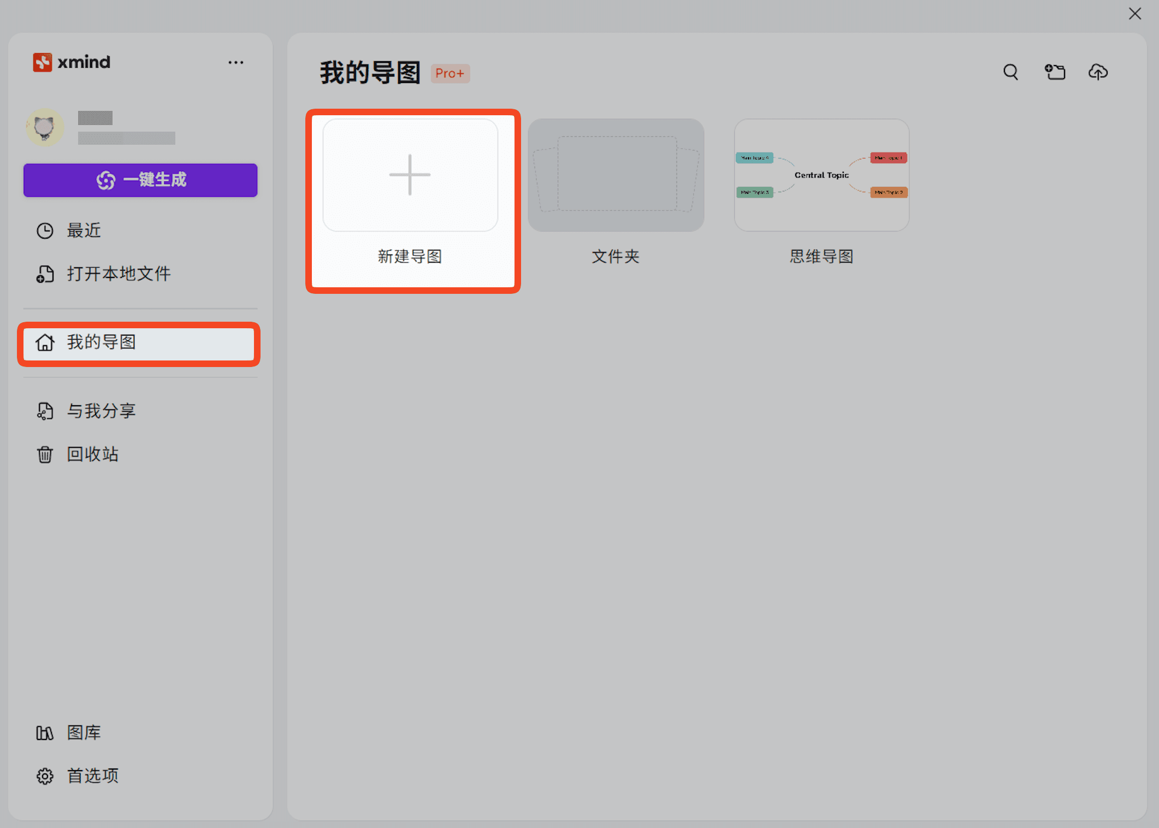Open 首选项 preferences
The height and width of the screenshot is (828, 1159).
pyautogui.click(x=92, y=776)
